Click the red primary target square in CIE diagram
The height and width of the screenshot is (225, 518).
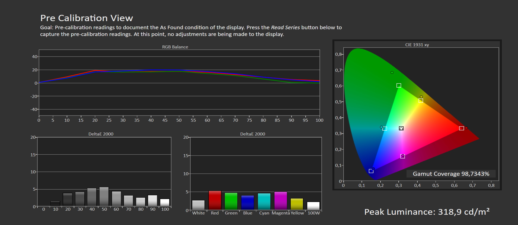tap(461, 128)
